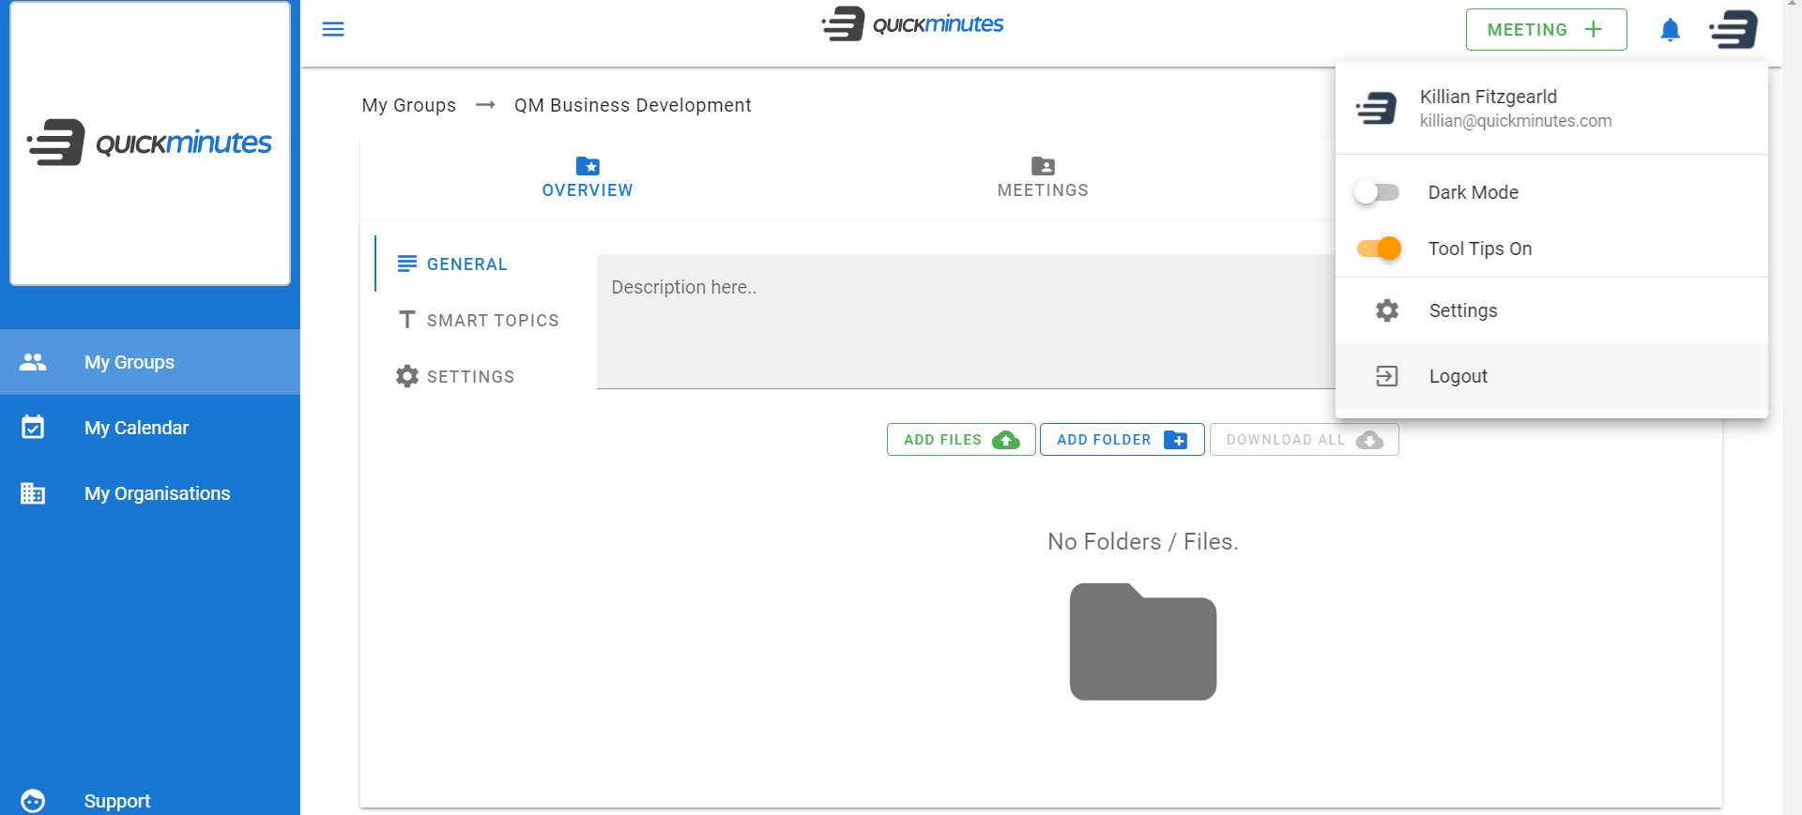Click the My Calendar icon

[33, 428]
